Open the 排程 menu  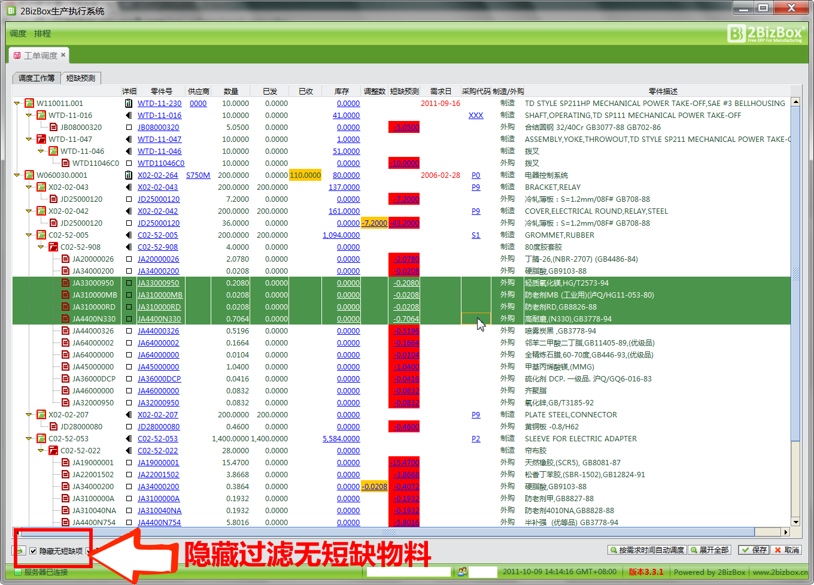42,34
